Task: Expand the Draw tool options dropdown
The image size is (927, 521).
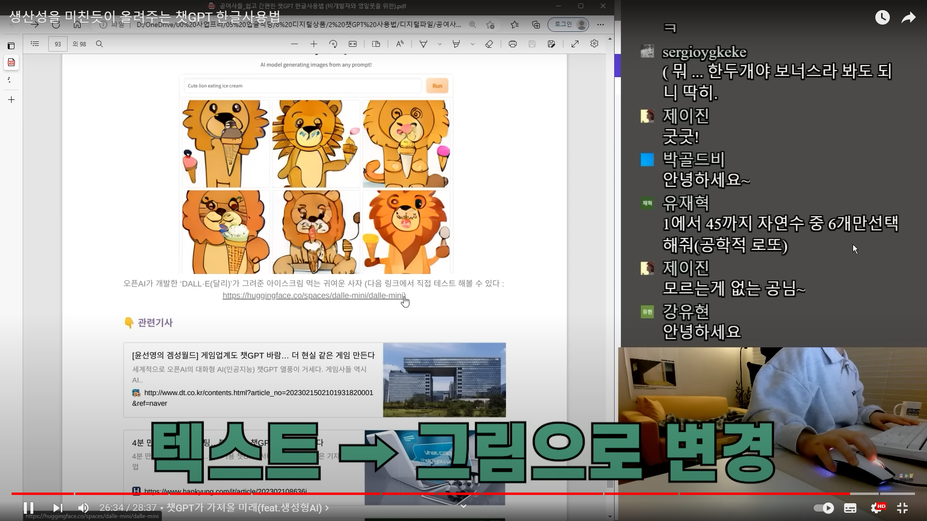Action: coord(440,44)
